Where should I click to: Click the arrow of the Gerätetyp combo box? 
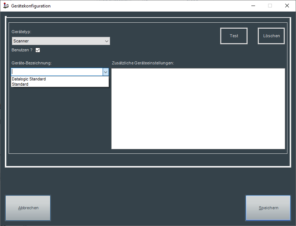pos(107,41)
